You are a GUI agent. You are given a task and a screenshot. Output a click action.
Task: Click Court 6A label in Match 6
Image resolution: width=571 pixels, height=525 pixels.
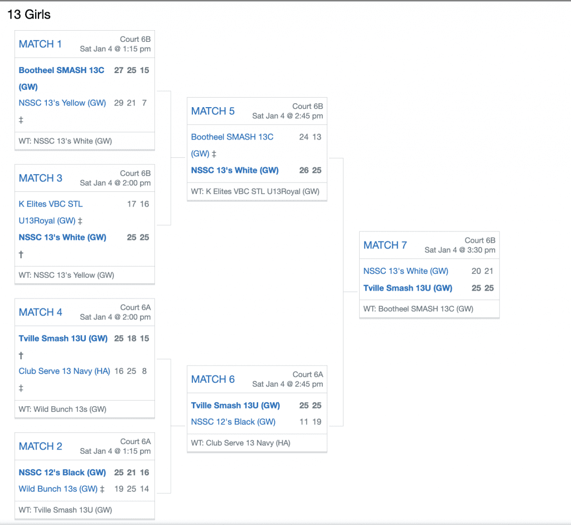coord(308,374)
